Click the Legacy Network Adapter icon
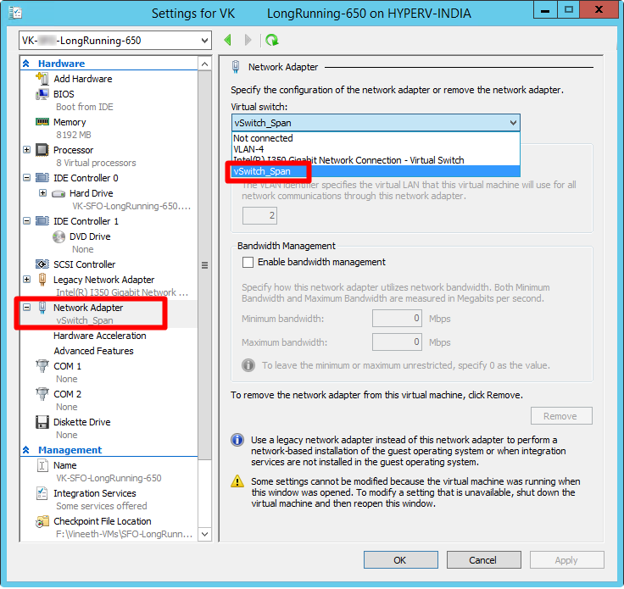Image resolution: width=624 pixels, height=589 pixels. [42, 280]
